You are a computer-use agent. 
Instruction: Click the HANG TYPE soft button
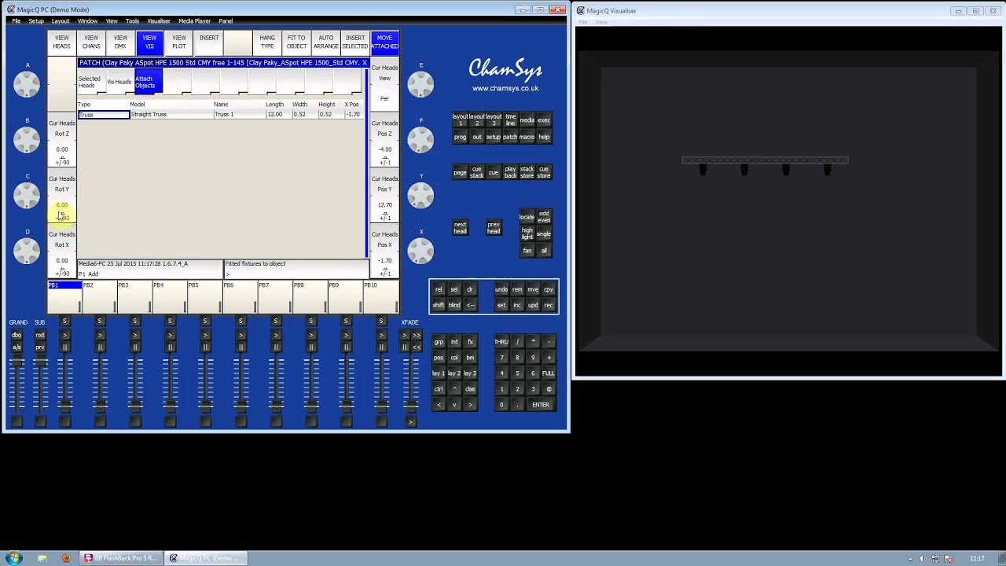click(x=267, y=42)
